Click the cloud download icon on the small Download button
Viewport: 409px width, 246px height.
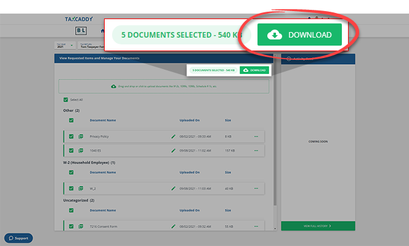click(246, 70)
